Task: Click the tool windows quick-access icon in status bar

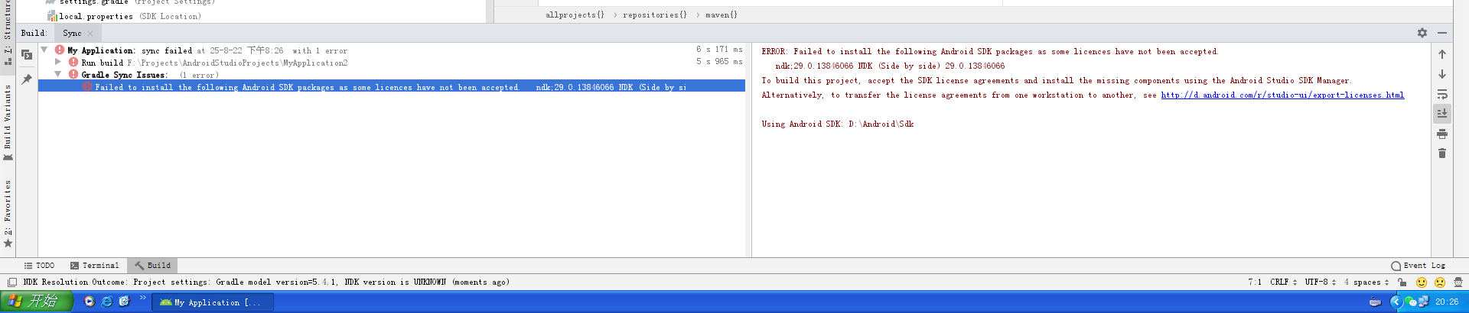Action: [x=12, y=282]
